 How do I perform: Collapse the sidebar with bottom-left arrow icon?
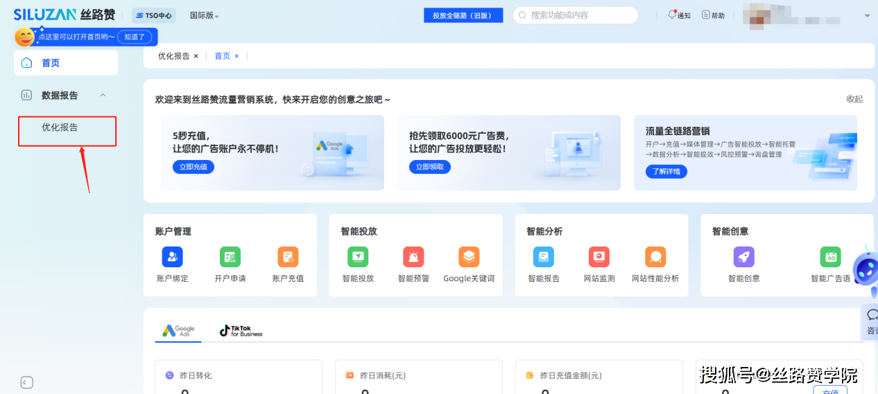tap(26, 382)
